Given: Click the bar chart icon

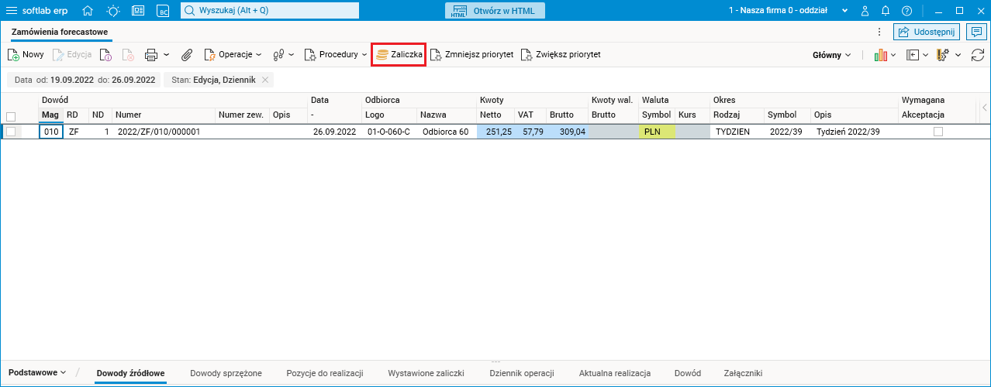Looking at the screenshot, I should 881,55.
